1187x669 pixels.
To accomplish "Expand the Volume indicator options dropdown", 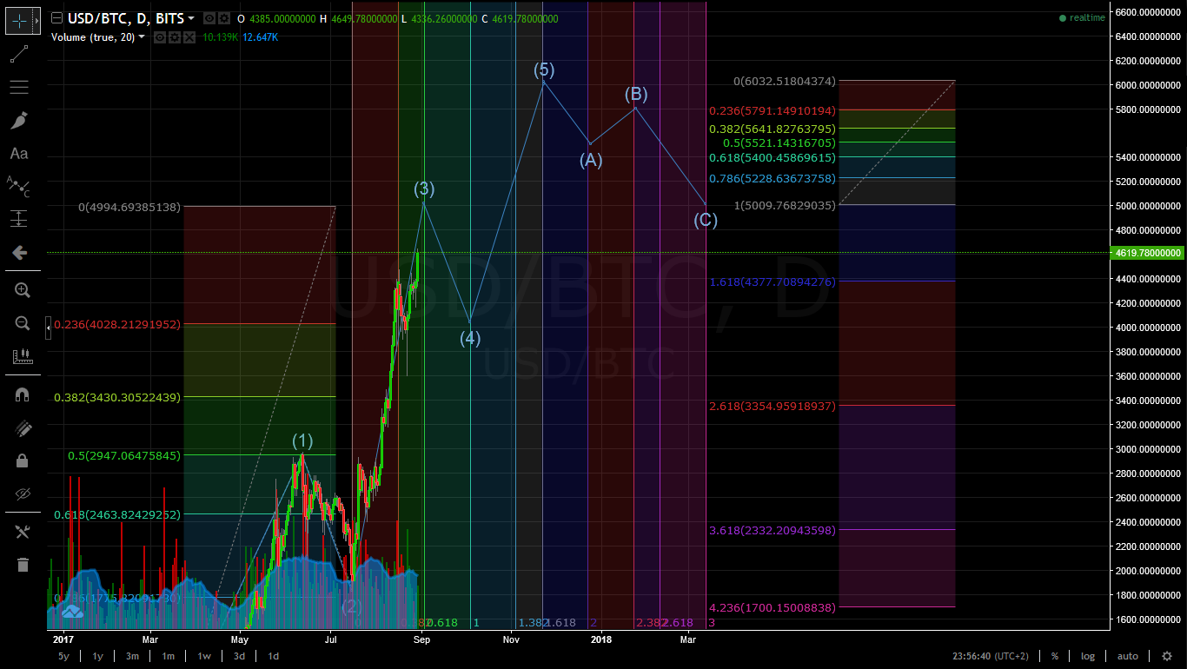I will (x=141, y=37).
